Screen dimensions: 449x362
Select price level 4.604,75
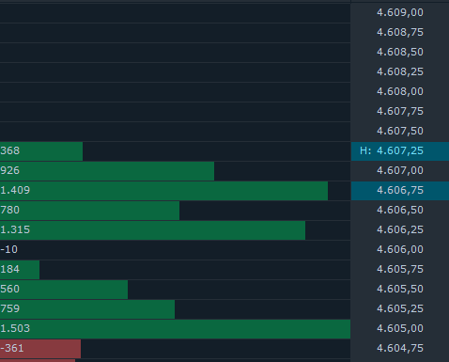tap(400, 349)
